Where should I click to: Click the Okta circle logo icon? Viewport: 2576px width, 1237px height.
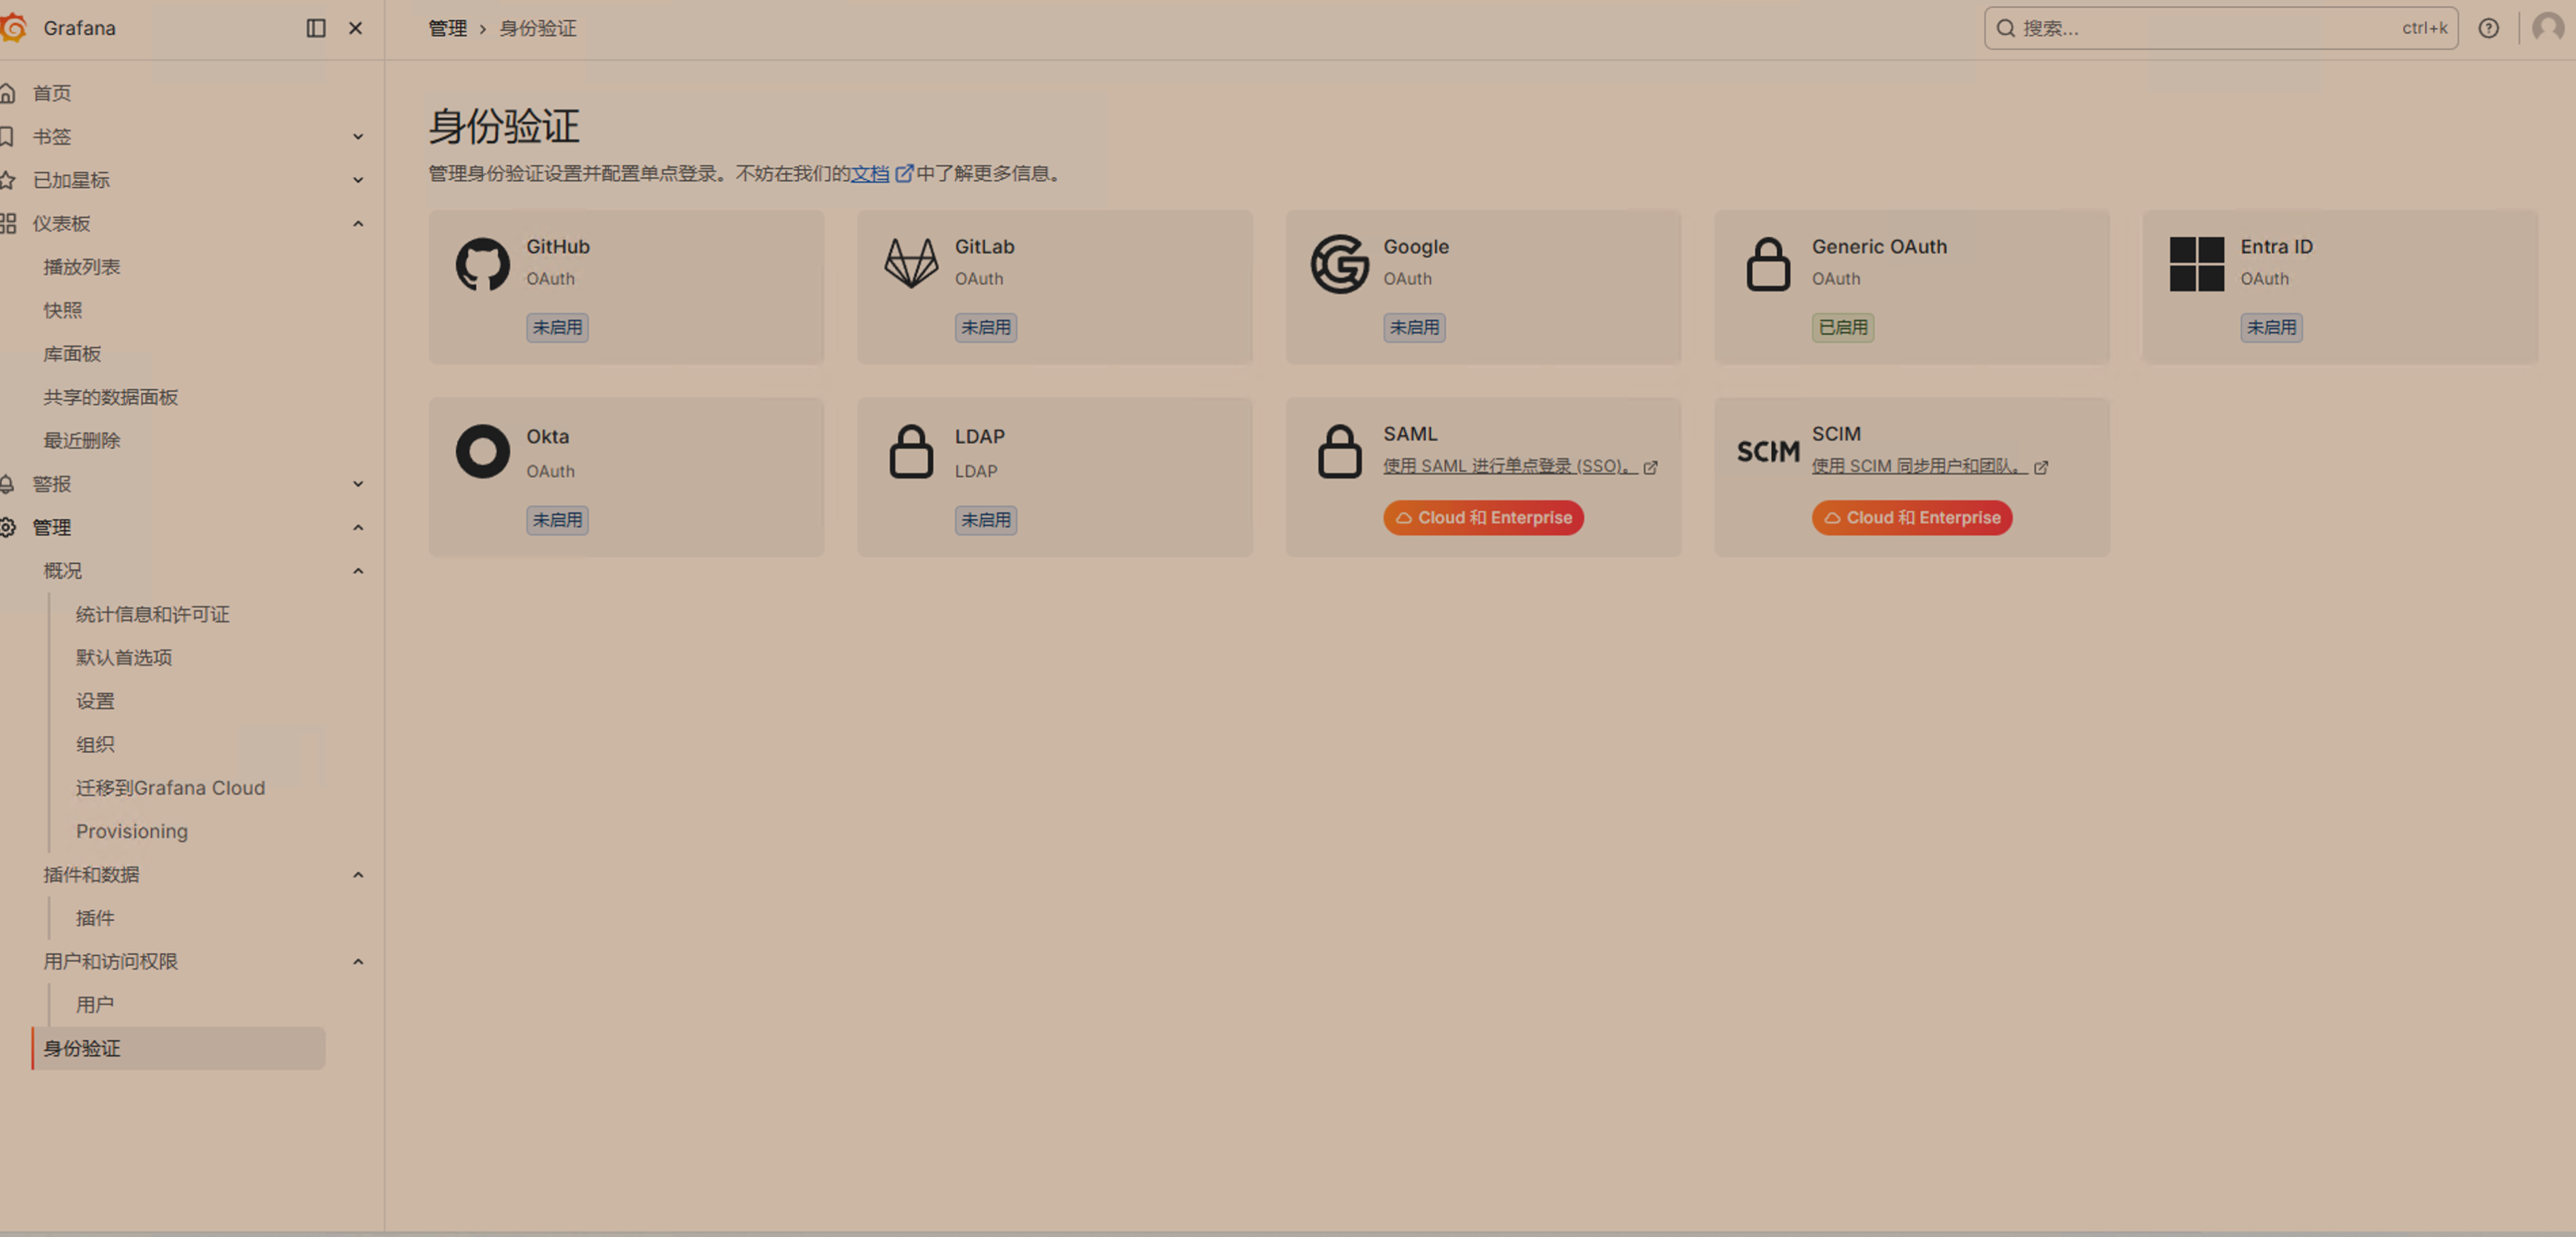point(483,451)
